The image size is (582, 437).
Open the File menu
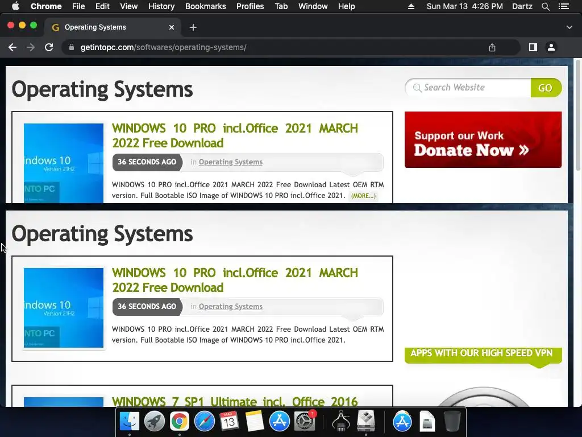(x=78, y=6)
